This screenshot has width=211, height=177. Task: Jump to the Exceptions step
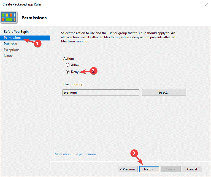(12, 50)
